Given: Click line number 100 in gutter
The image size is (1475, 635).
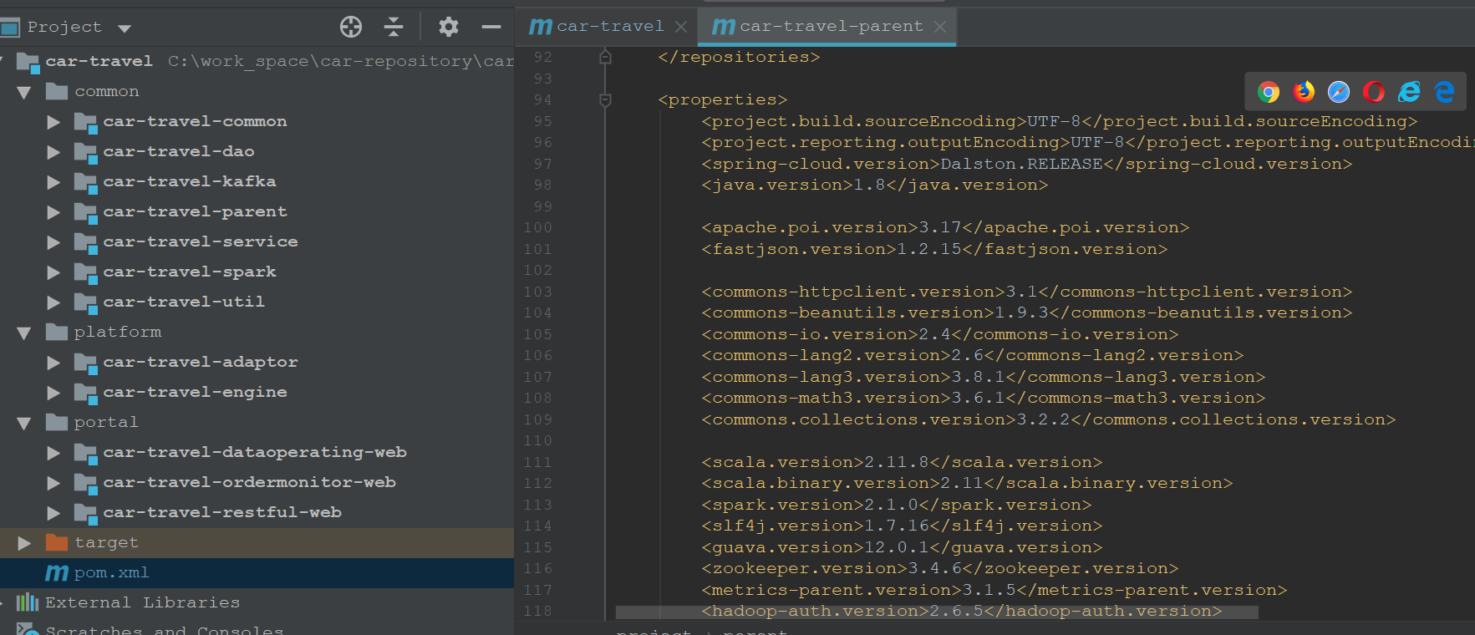Looking at the screenshot, I should pos(537,228).
